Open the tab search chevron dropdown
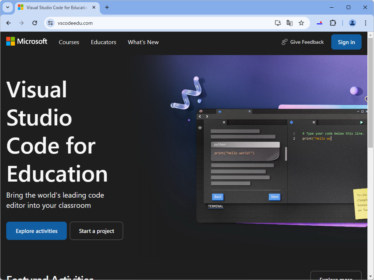Image resolution: width=374 pixels, height=280 pixels. tap(7, 7)
